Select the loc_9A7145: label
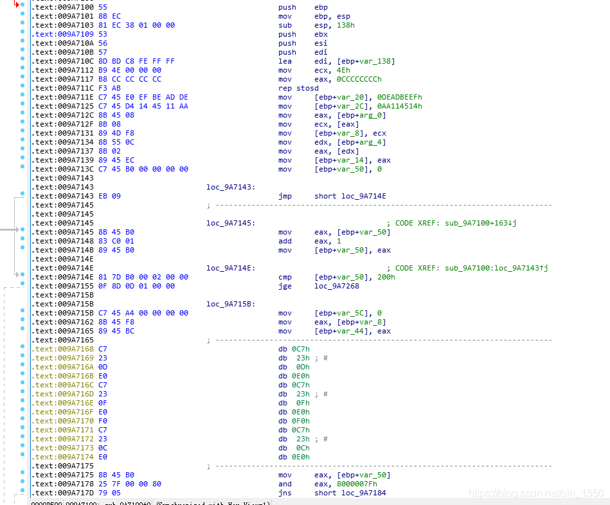 click(231, 223)
